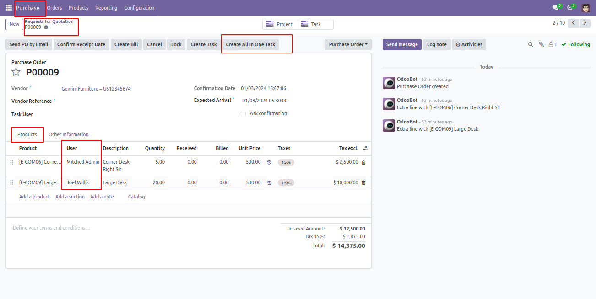Screen dimensions: 596x299
Task: Change user Joel Willis on second line
Action: click(78, 182)
